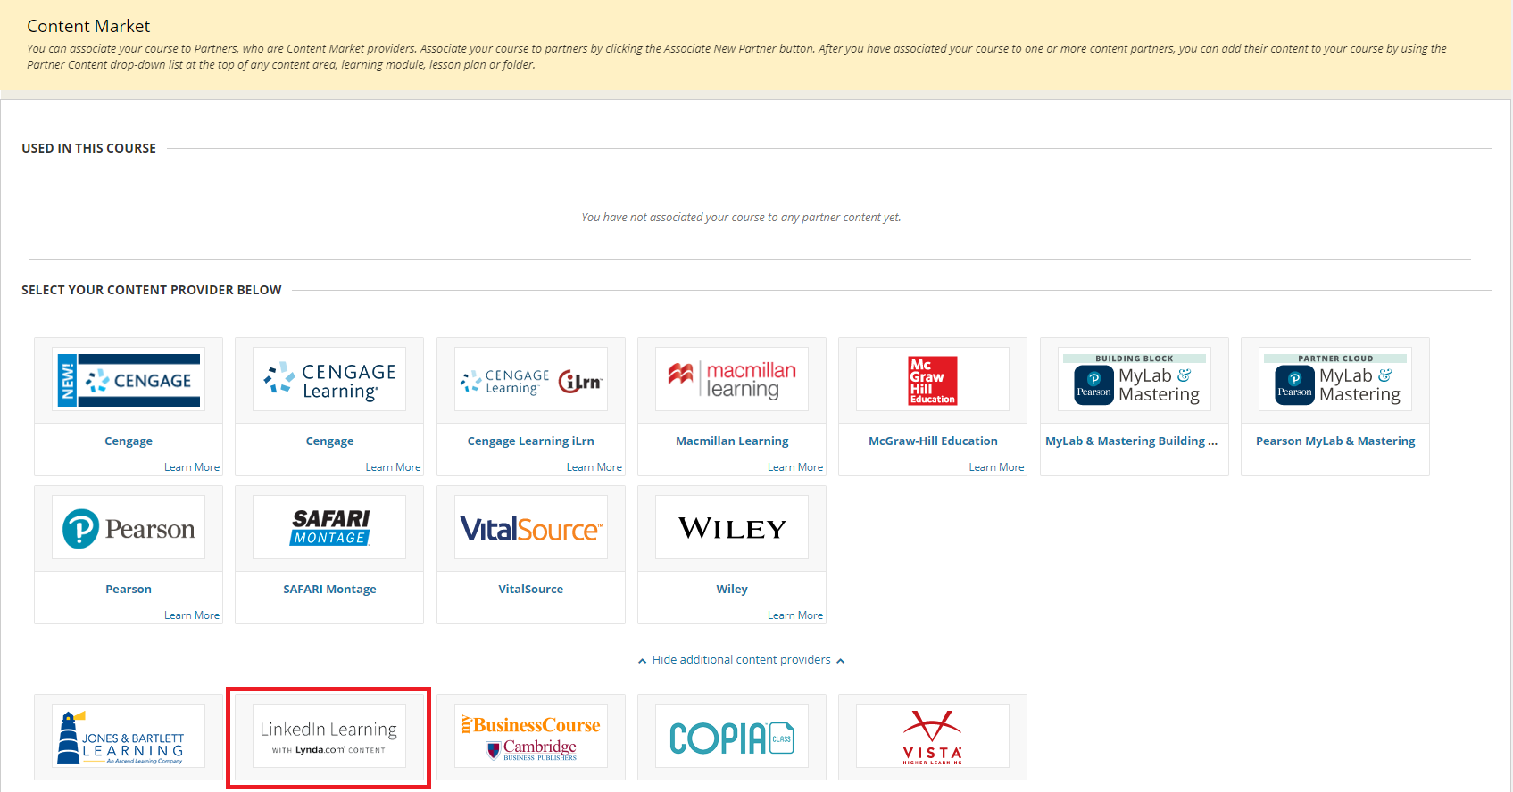Click the Pearson logo image
Viewport: 1513px width, 792px height.
129,528
